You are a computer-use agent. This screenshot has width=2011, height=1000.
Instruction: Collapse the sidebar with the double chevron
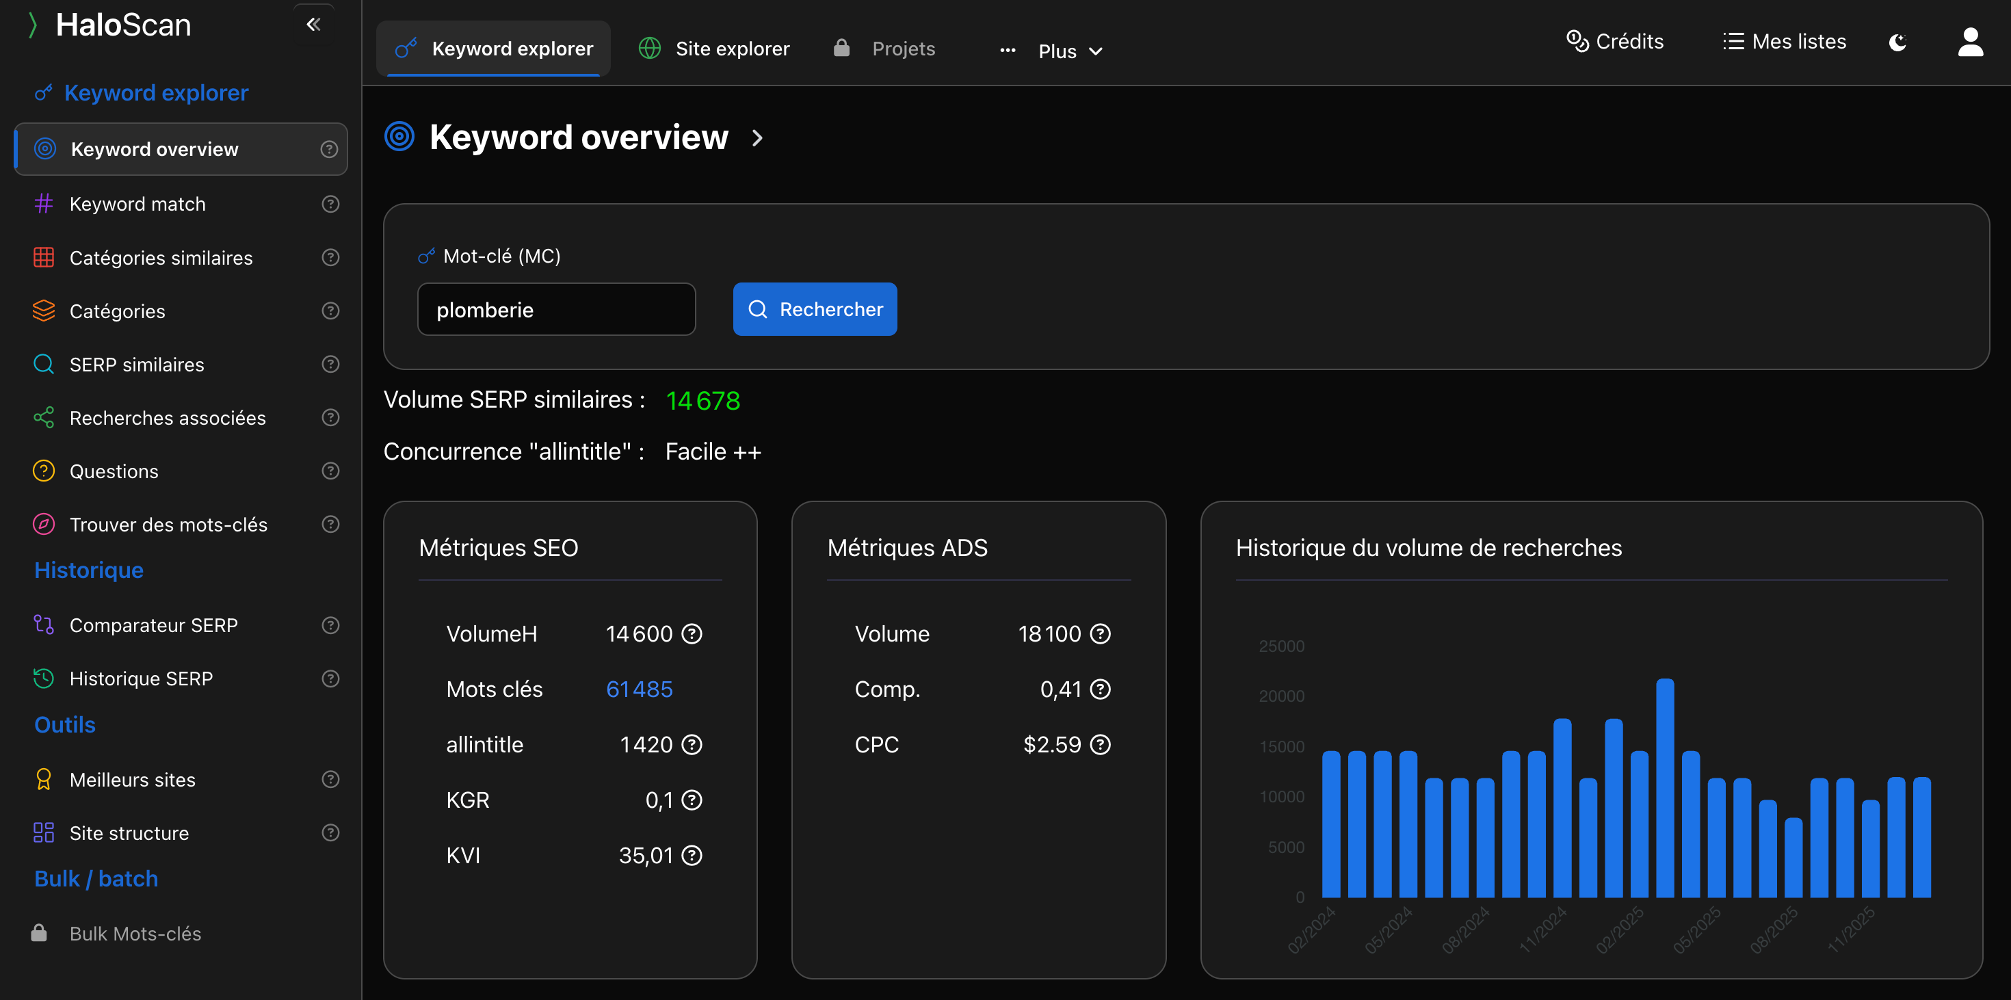click(x=314, y=24)
